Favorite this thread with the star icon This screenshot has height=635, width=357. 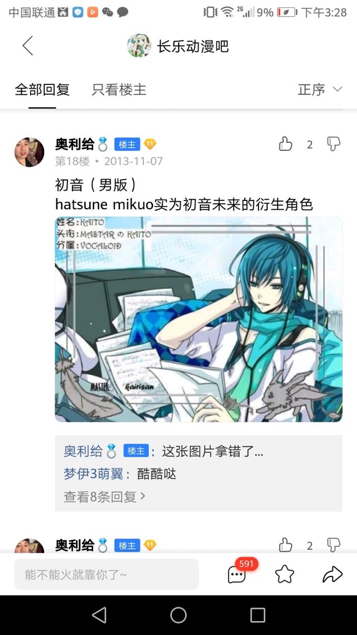pos(284,574)
